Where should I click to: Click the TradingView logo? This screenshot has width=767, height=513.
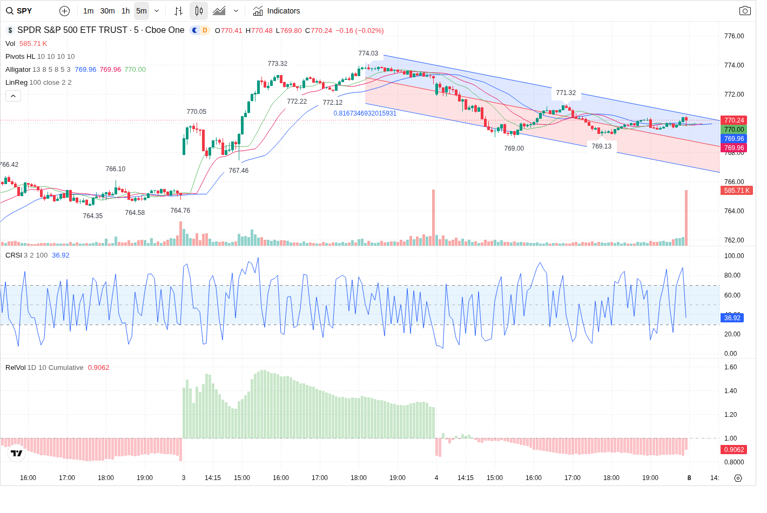point(17,453)
